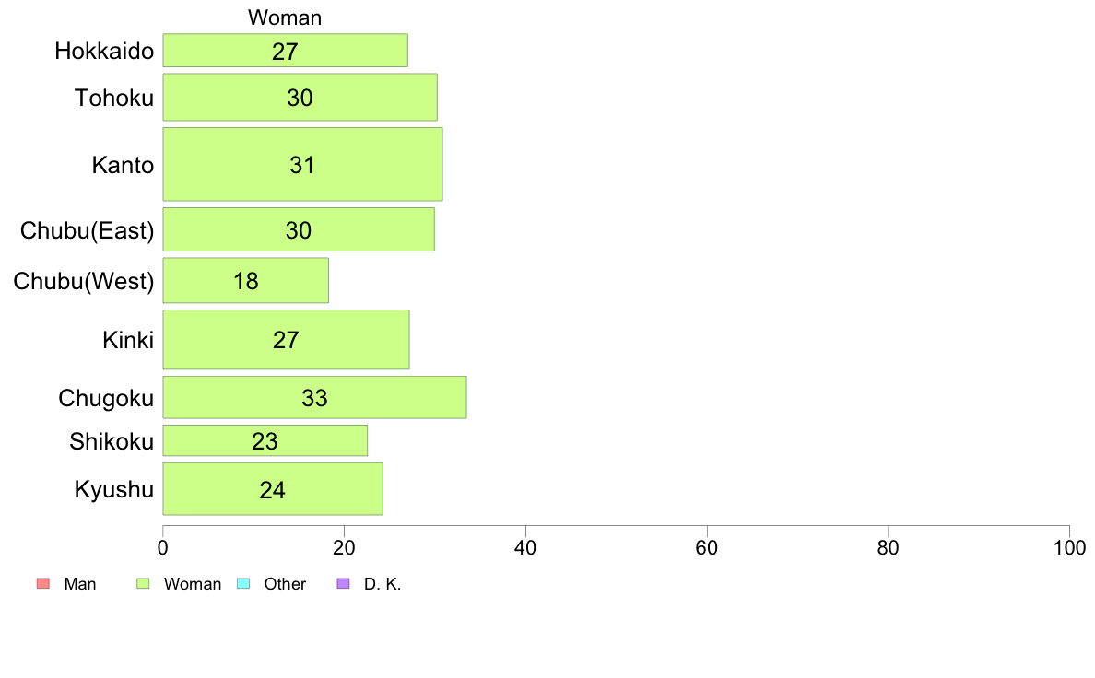Select the Chubu(West) bar showing 18
1095x678 pixels.
[x=245, y=281]
